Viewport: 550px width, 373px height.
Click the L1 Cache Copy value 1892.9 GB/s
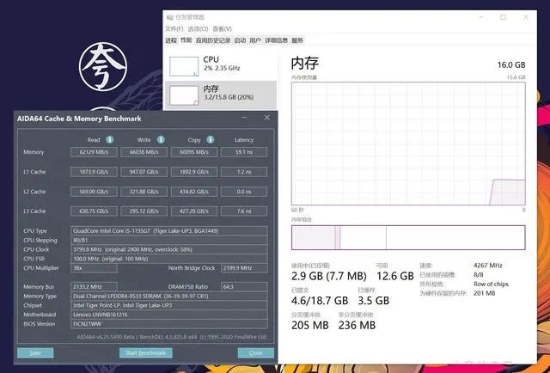pyautogui.click(x=194, y=172)
